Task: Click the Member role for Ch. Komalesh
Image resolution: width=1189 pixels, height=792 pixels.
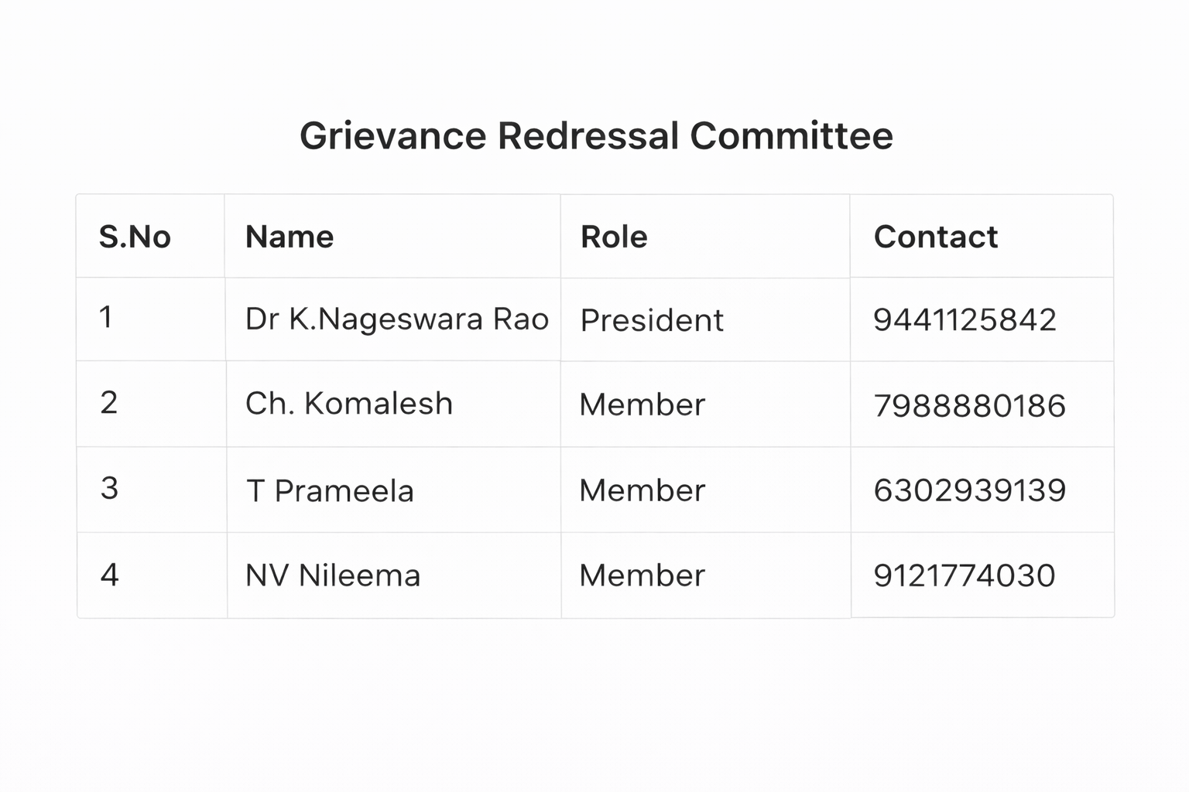Action: (x=642, y=405)
